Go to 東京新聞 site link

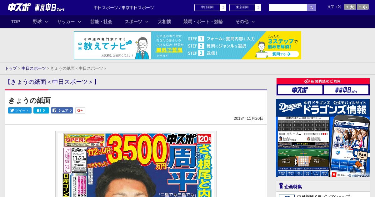(x=242, y=8)
